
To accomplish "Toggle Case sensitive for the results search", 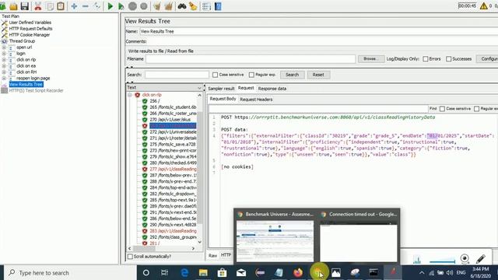I will pyautogui.click(x=215, y=75).
